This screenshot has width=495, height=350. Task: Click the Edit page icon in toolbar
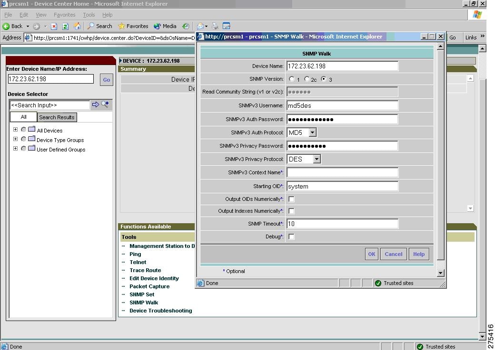pos(227,26)
